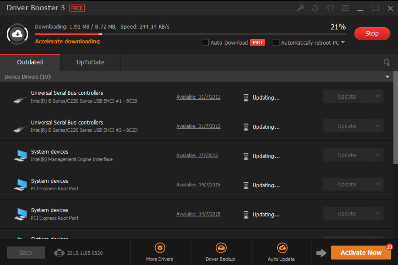
Task: Open Auto Update
Action: coord(281,252)
